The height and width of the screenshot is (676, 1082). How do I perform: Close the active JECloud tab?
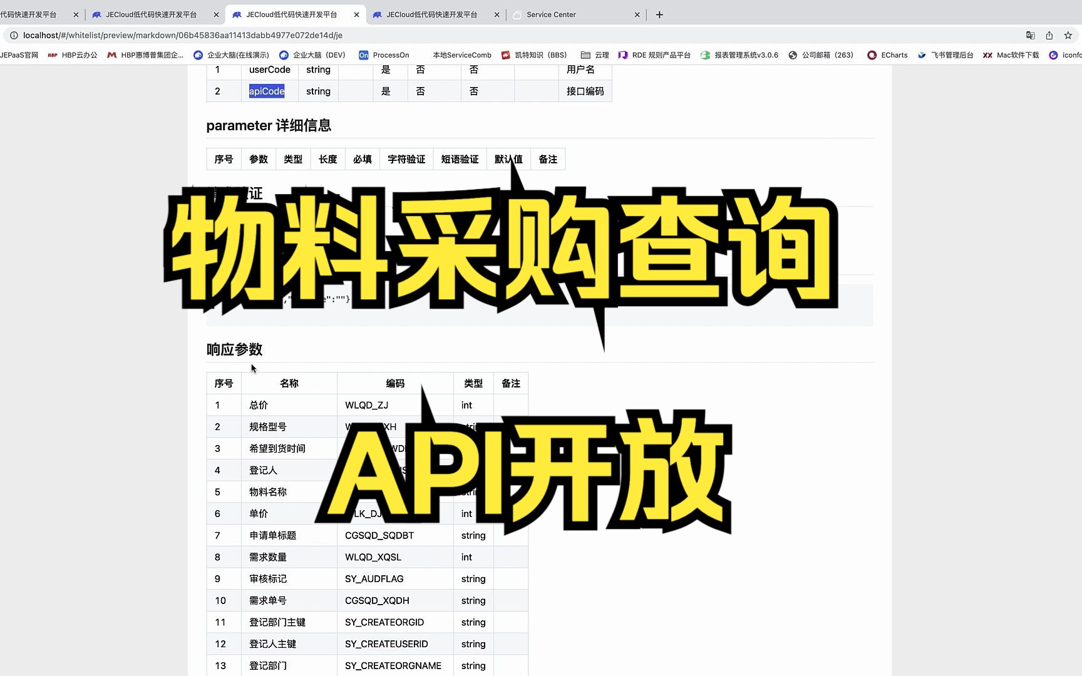click(356, 14)
